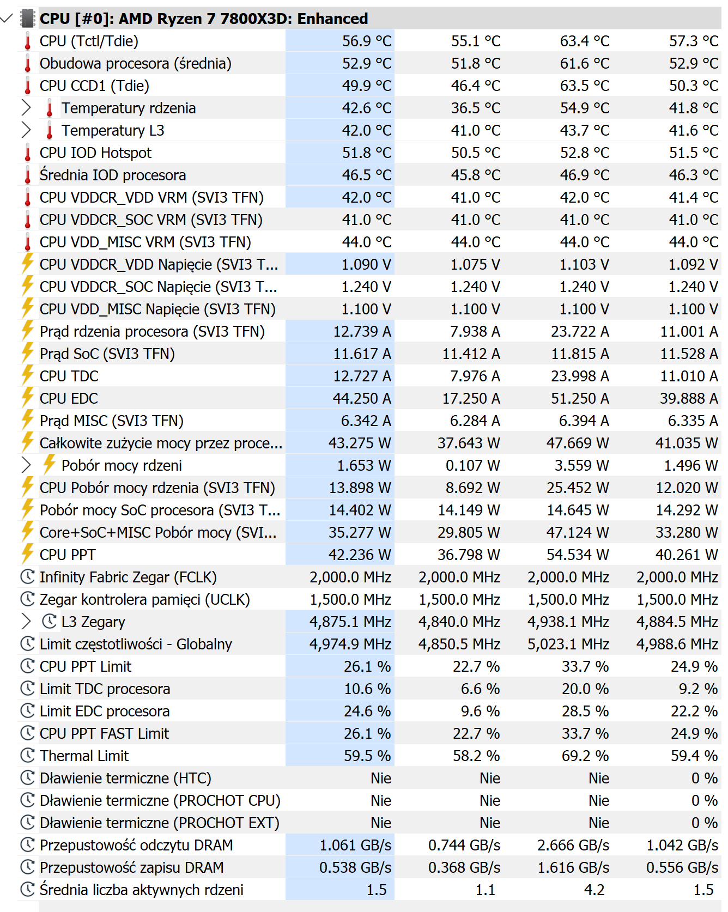Expand Temperatury L3 row
This screenshot has width=728, height=912.
coord(26,130)
